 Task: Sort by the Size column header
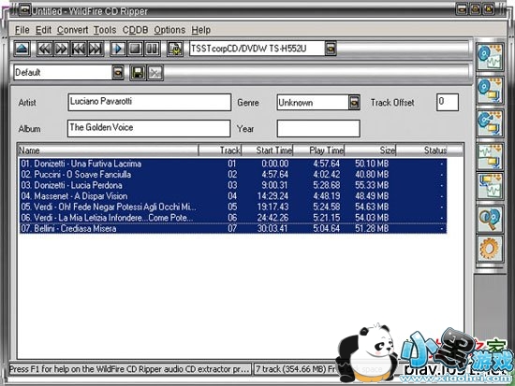[371, 150]
